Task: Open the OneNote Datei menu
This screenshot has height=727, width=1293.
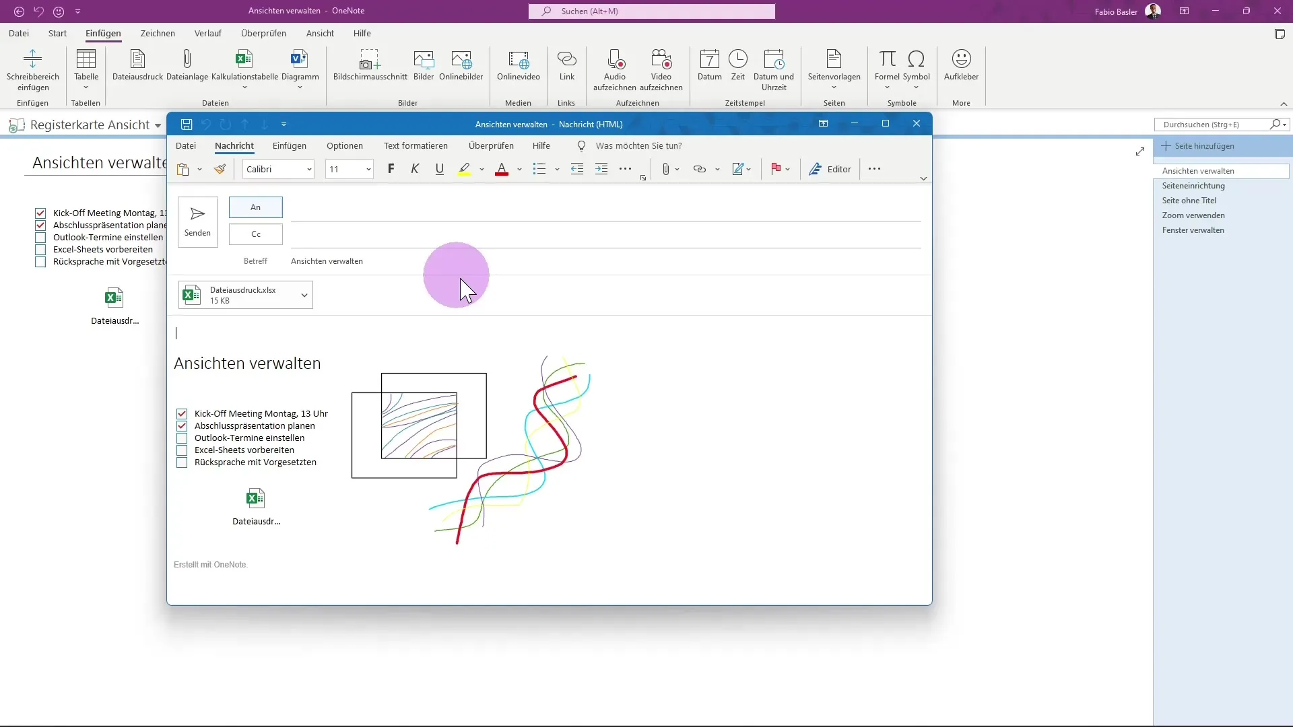Action: point(19,33)
